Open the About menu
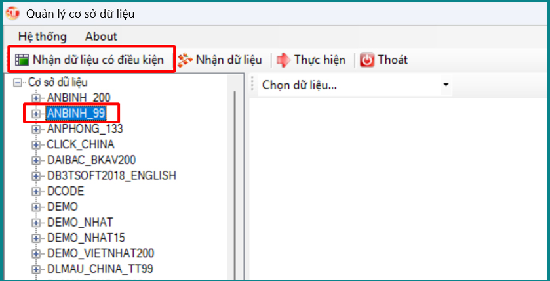550x281 pixels. click(x=101, y=36)
